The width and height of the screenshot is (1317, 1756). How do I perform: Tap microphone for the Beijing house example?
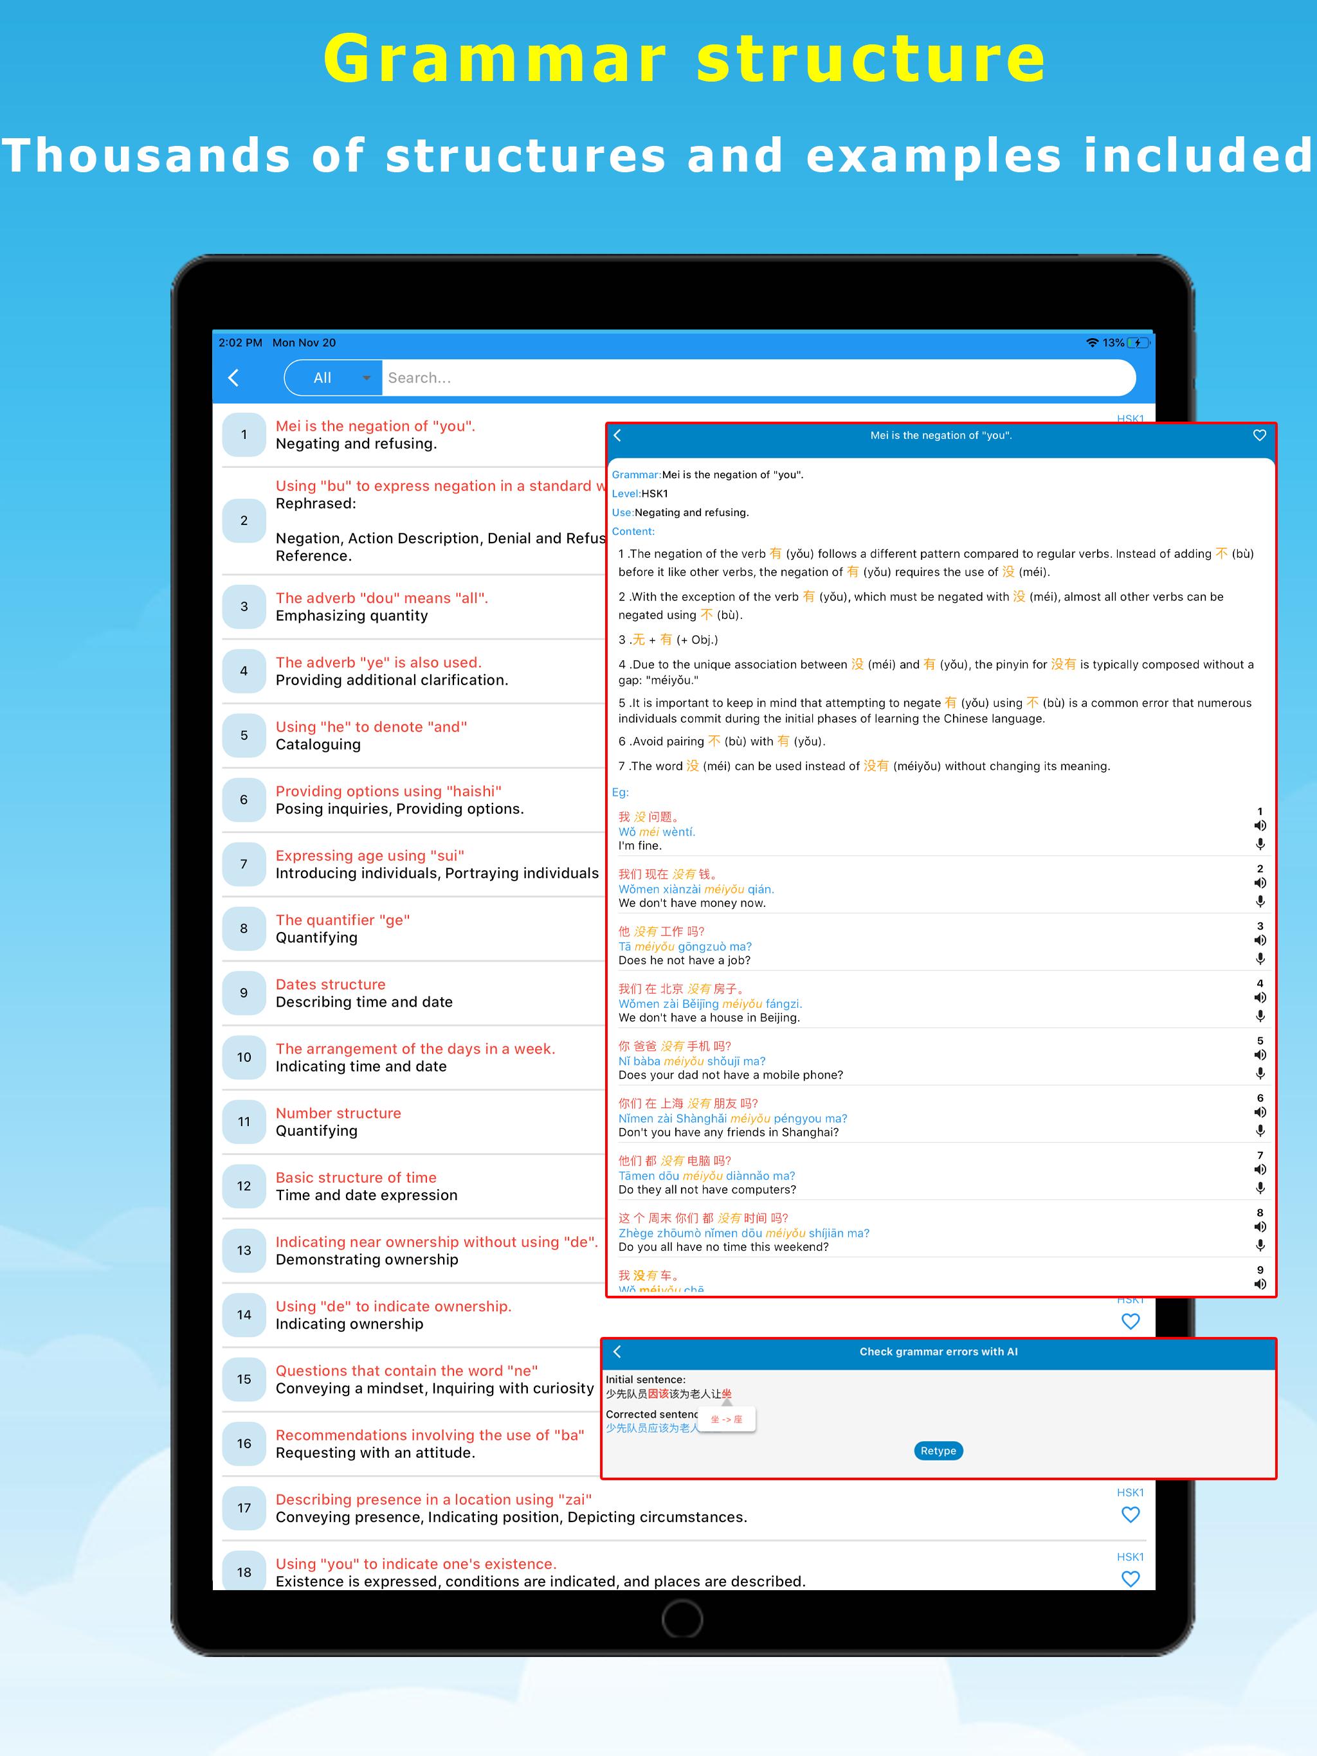click(1260, 1016)
